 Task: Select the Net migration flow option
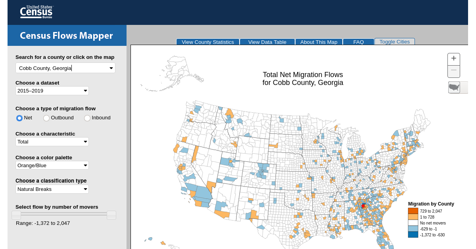coord(19,118)
